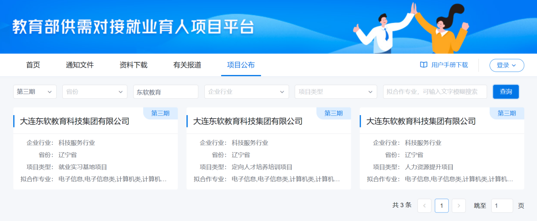The width and height of the screenshot is (537, 221).
Task: Open the 就业实习基地项目 company card
Action: point(95,148)
